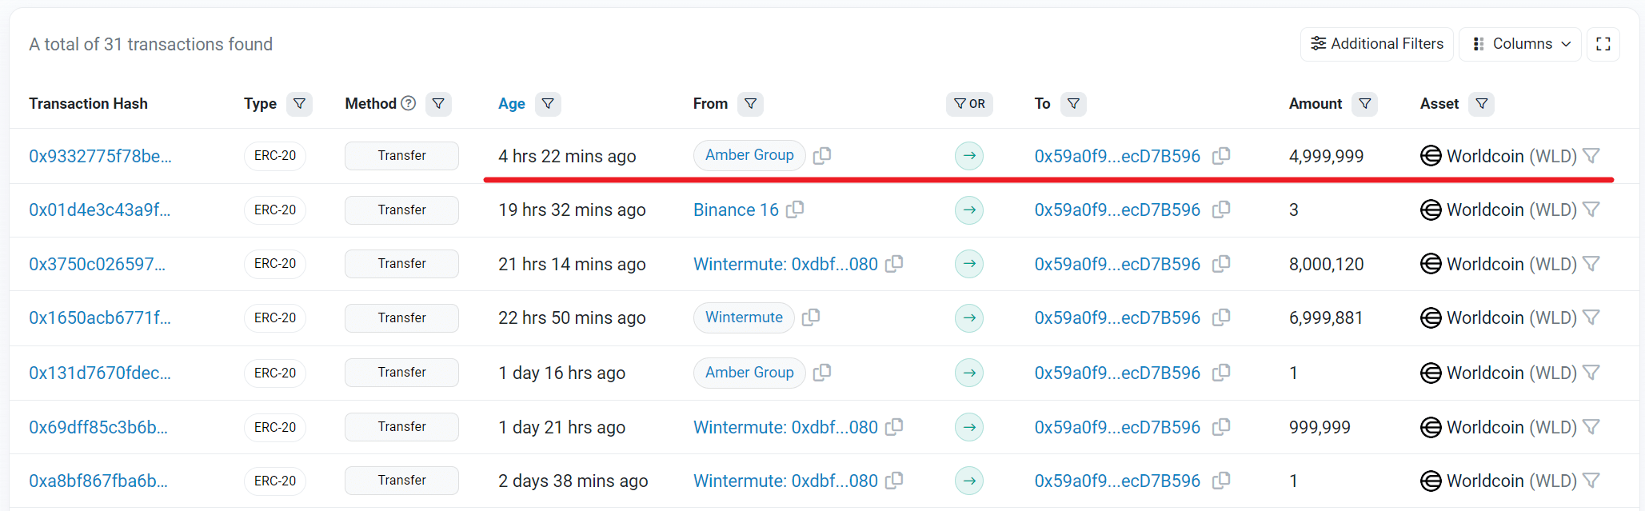Open transaction 0x131d7670fdec...
The image size is (1645, 511).
[x=100, y=373]
